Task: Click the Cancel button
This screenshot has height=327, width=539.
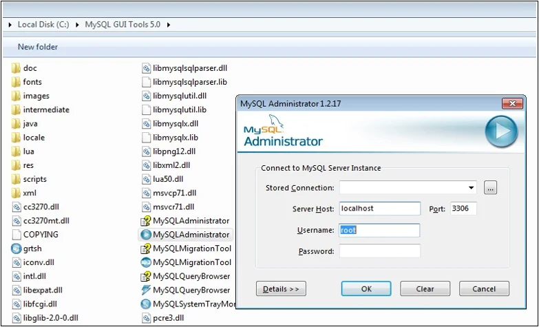Action: point(484,289)
